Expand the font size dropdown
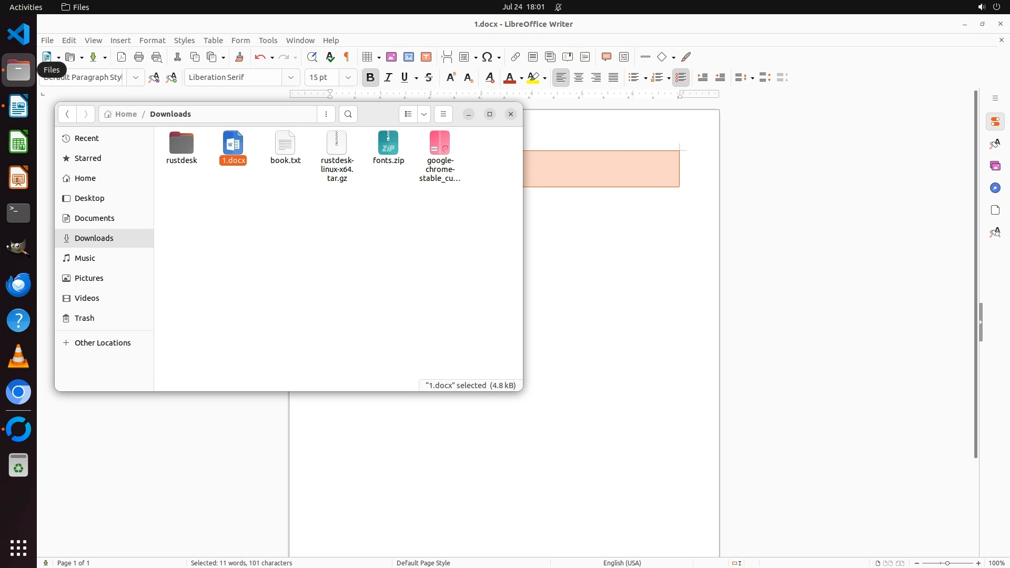The width and height of the screenshot is (1010, 568). (348, 77)
